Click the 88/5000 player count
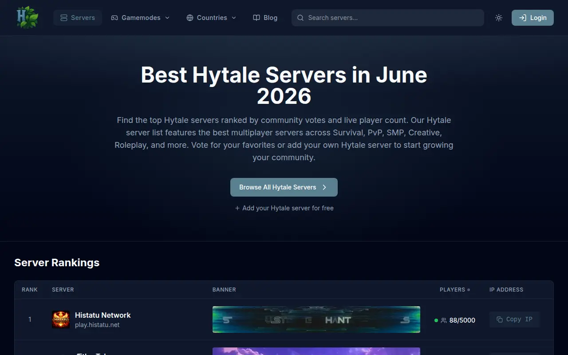Viewport: 568px width, 355px height. click(462, 320)
